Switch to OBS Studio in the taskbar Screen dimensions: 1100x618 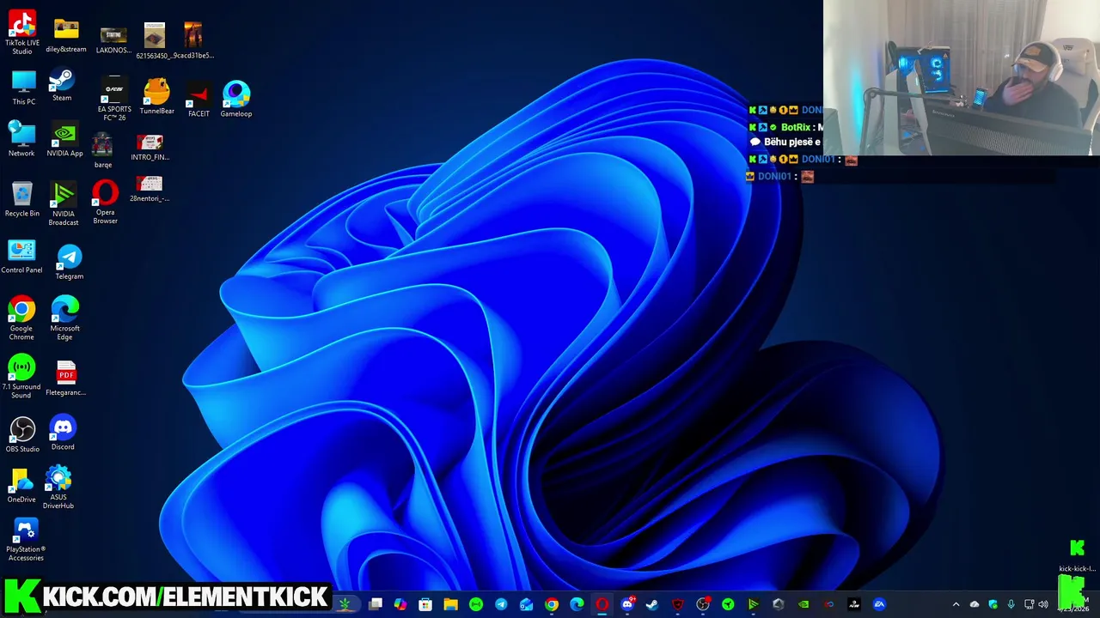703,604
